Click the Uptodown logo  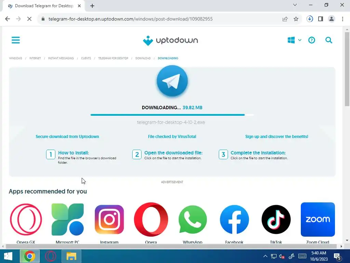[170, 40]
